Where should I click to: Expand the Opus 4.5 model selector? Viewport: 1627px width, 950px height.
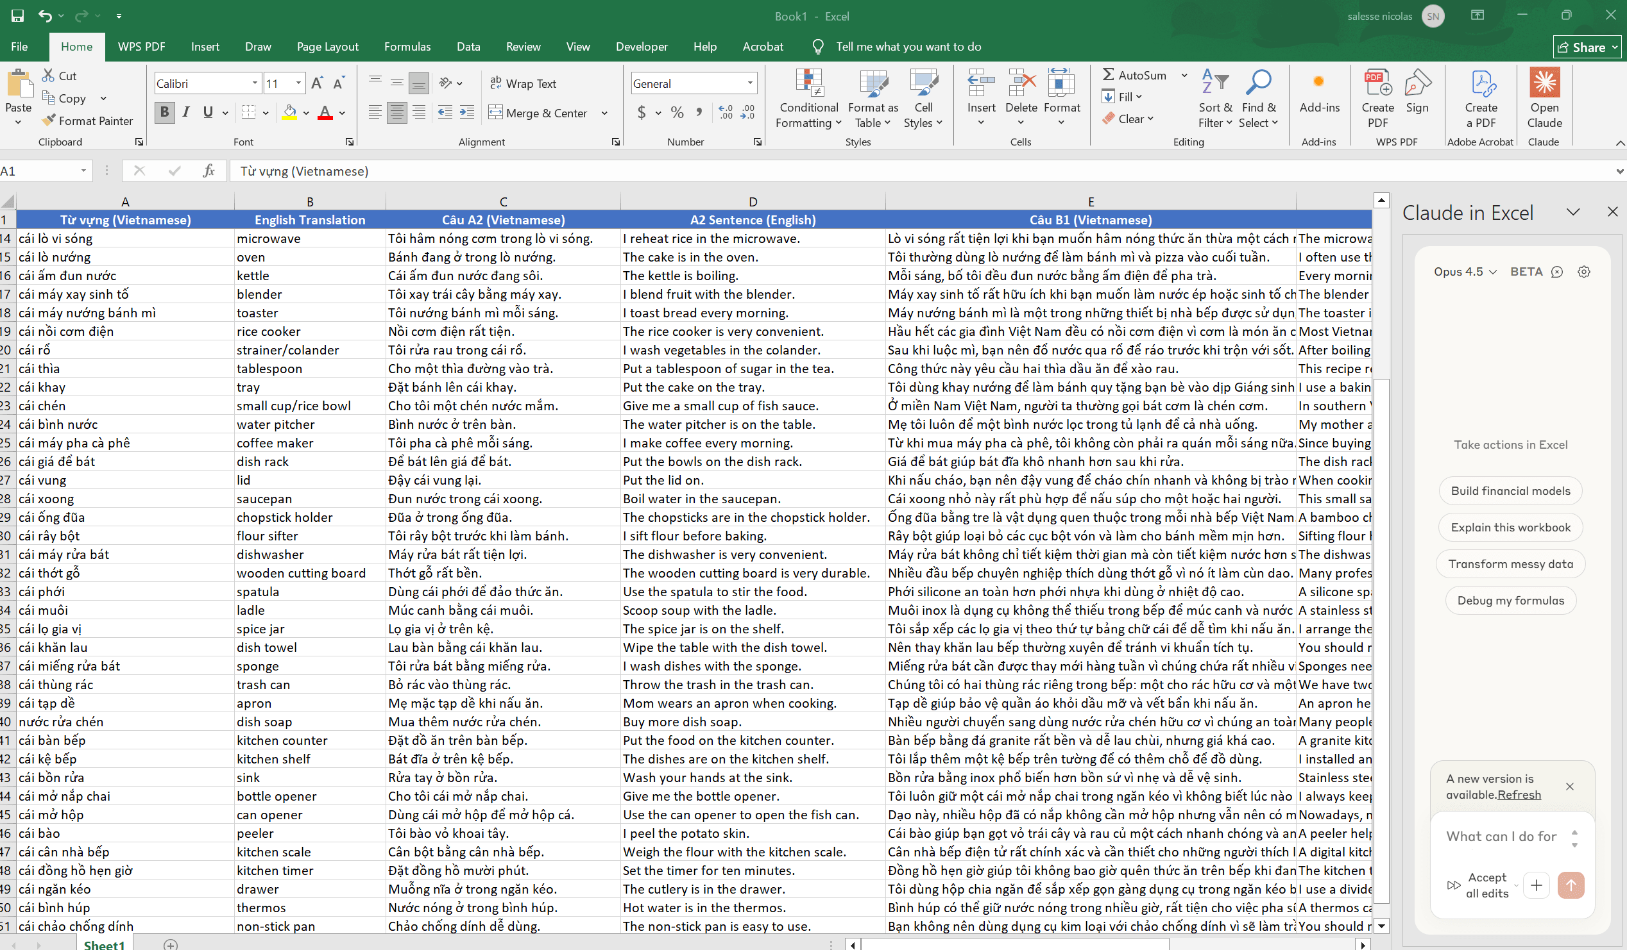[x=1464, y=272]
